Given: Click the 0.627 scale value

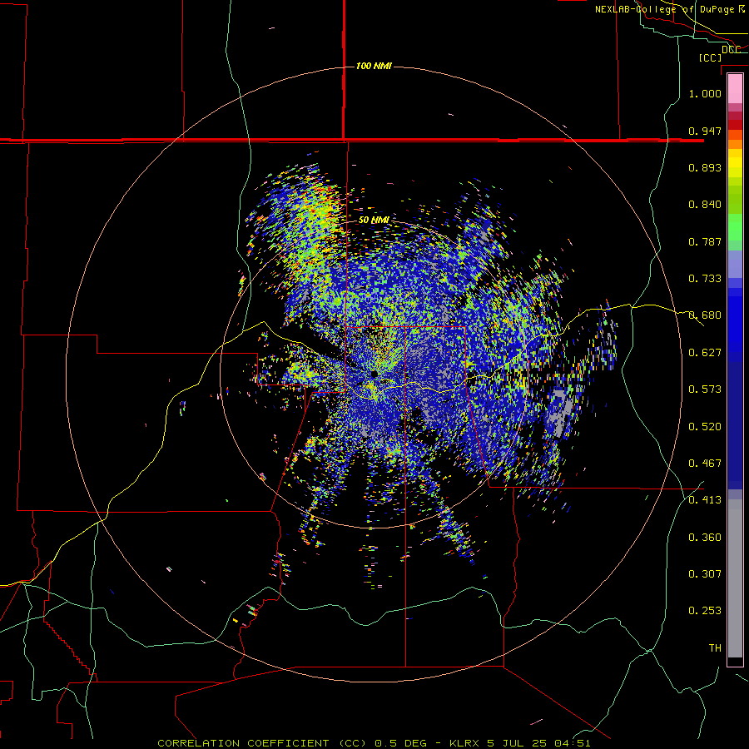Looking at the screenshot, I should 705,353.
